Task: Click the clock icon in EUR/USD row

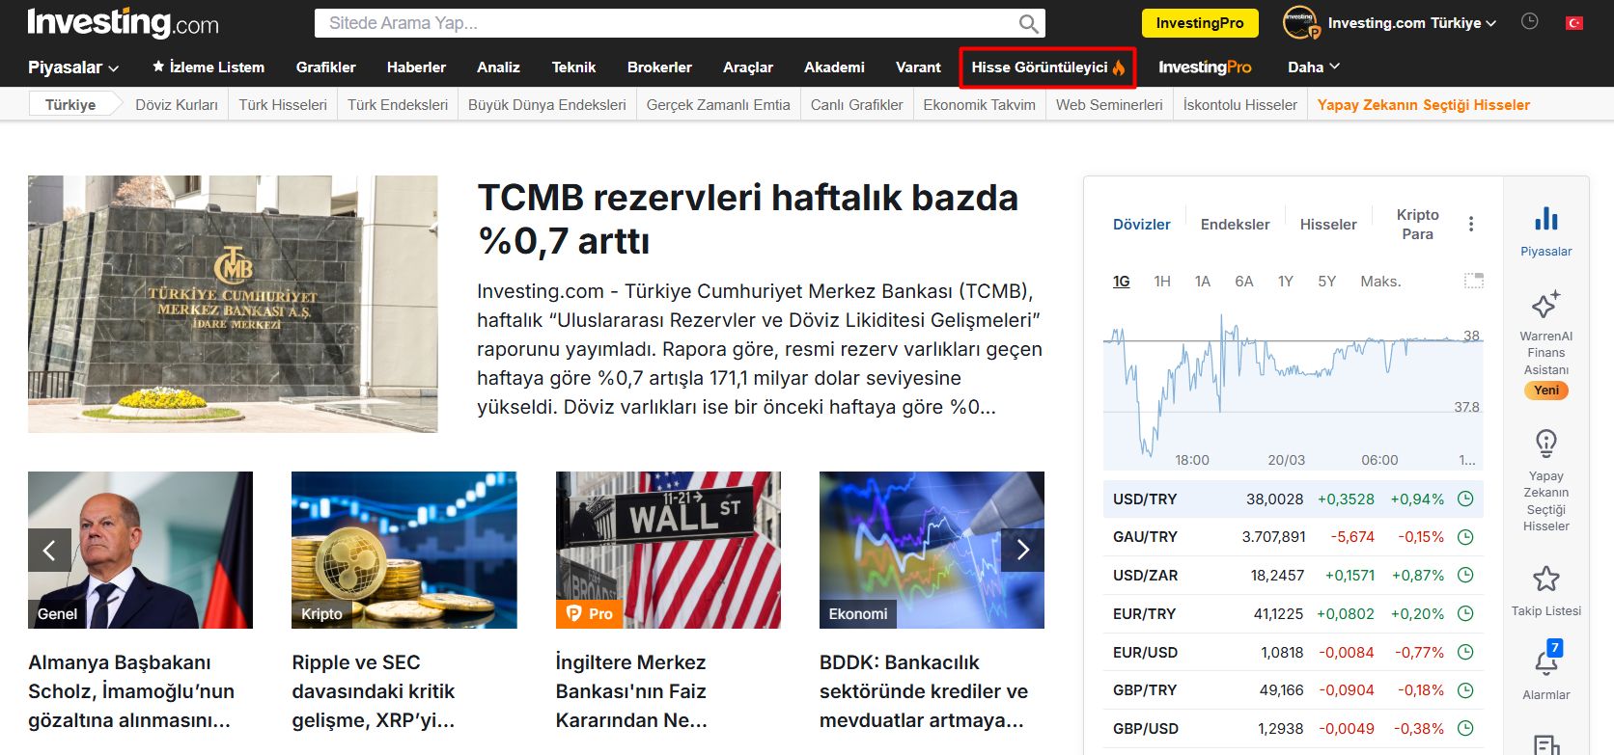Action: pyautogui.click(x=1465, y=652)
